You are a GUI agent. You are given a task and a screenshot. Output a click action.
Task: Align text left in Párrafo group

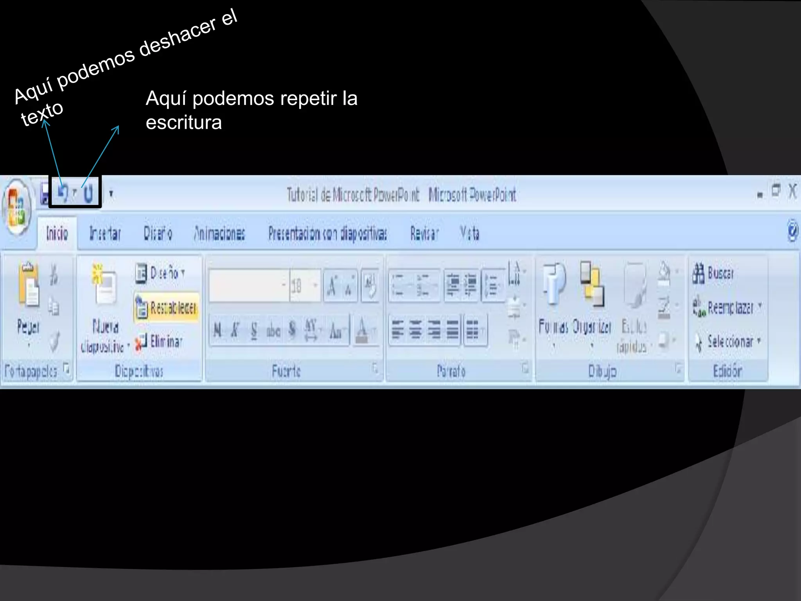[398, 331]
